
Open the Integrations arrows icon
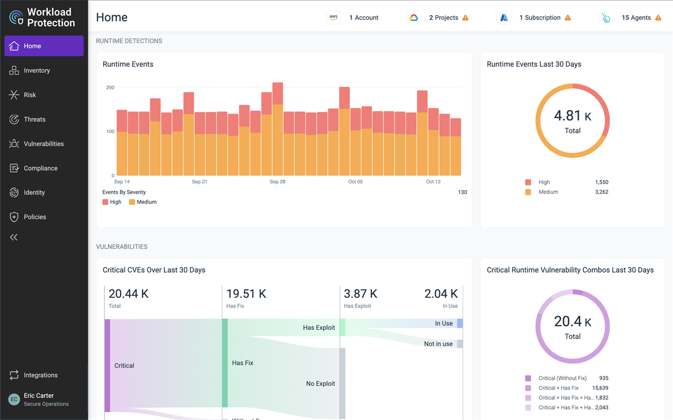coord(14,375)
